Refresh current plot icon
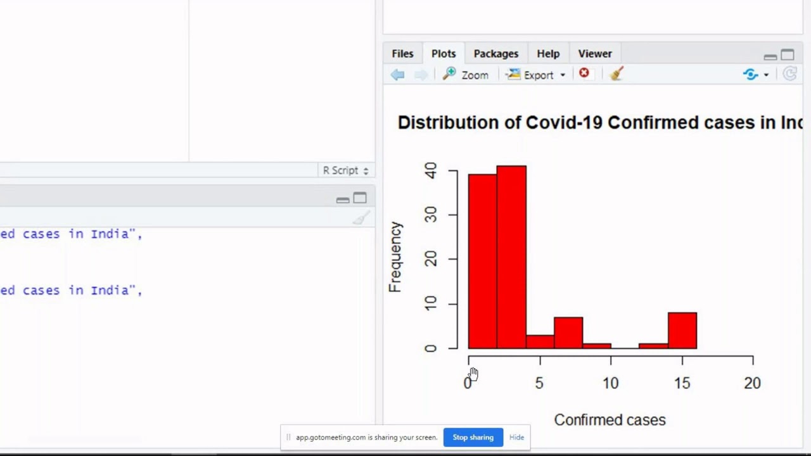This screenshot has width=811, height=456. [789, 74]
